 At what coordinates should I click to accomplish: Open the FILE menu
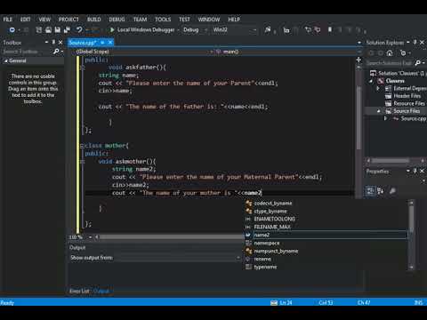point(8,20)
